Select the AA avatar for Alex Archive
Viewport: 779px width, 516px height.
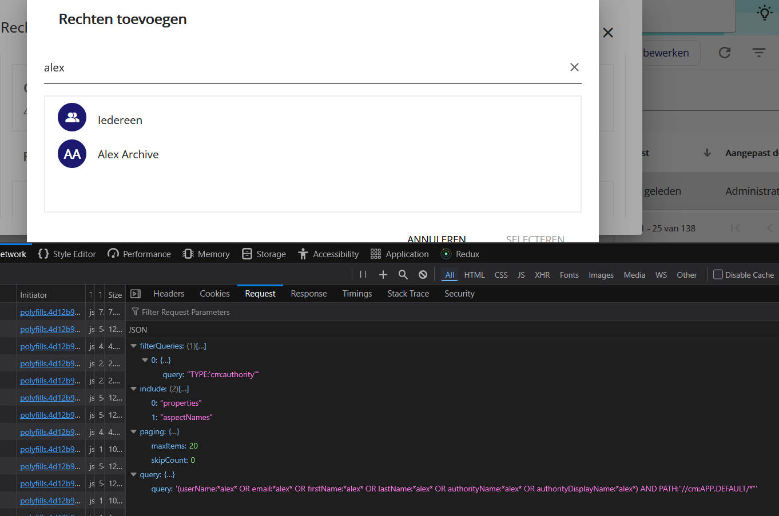point(72,154)
